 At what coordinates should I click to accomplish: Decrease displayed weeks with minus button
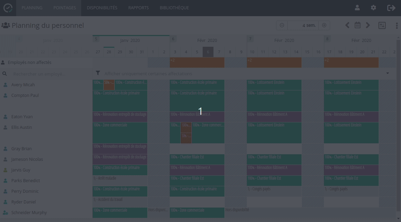282,25
